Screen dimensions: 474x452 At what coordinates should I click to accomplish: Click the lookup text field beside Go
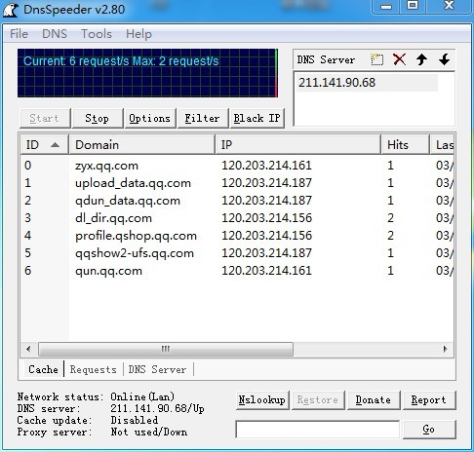pyautogui.click(x=317, y=430)
